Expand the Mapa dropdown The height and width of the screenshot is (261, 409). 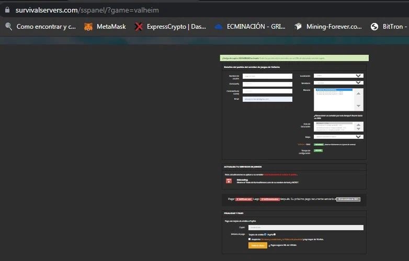click(x=338, y=137)
